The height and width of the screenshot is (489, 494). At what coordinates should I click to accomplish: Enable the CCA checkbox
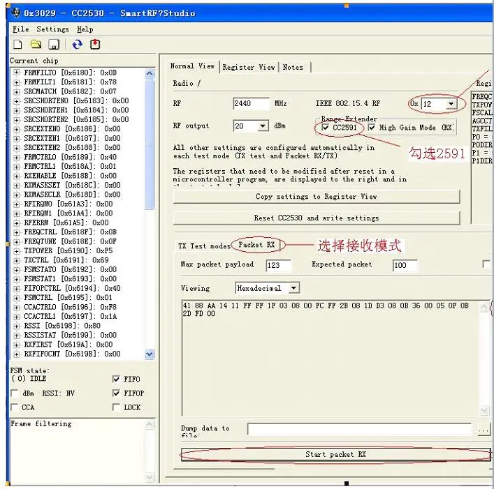[x=14, y=407]
